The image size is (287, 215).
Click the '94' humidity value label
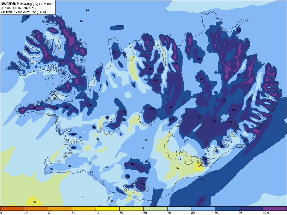click(134, 85)
